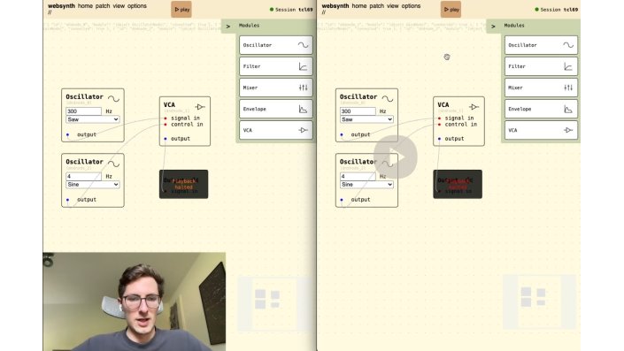Click 300 Hz frequency field in right window
Screen dimensions: 624x351
pos(358,111)
